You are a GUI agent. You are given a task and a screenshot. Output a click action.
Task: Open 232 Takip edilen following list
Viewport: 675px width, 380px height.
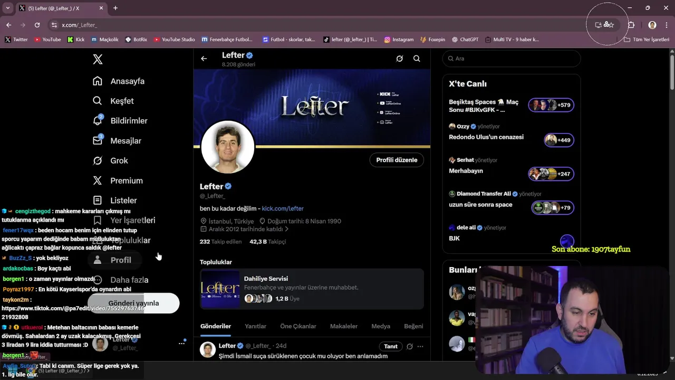[x=220, y=242]
